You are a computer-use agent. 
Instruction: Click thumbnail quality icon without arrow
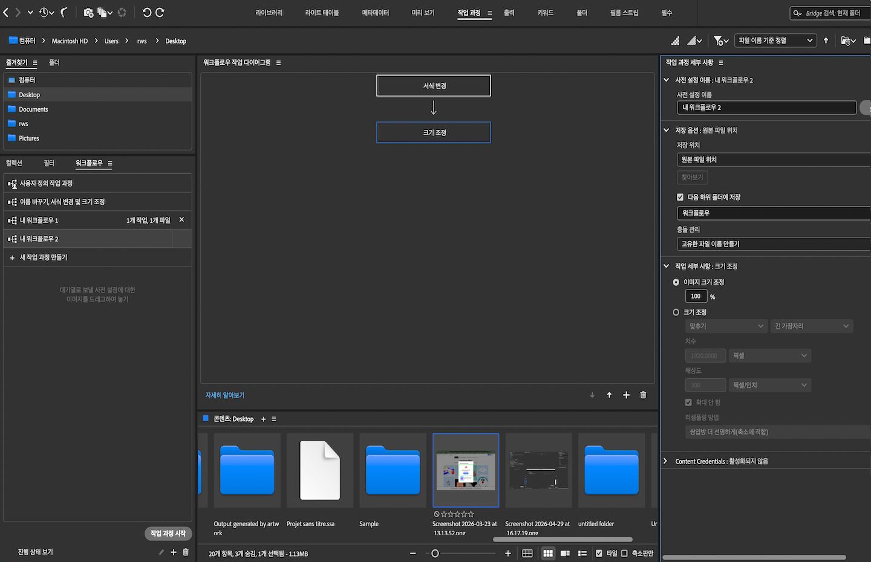(675, 40)
